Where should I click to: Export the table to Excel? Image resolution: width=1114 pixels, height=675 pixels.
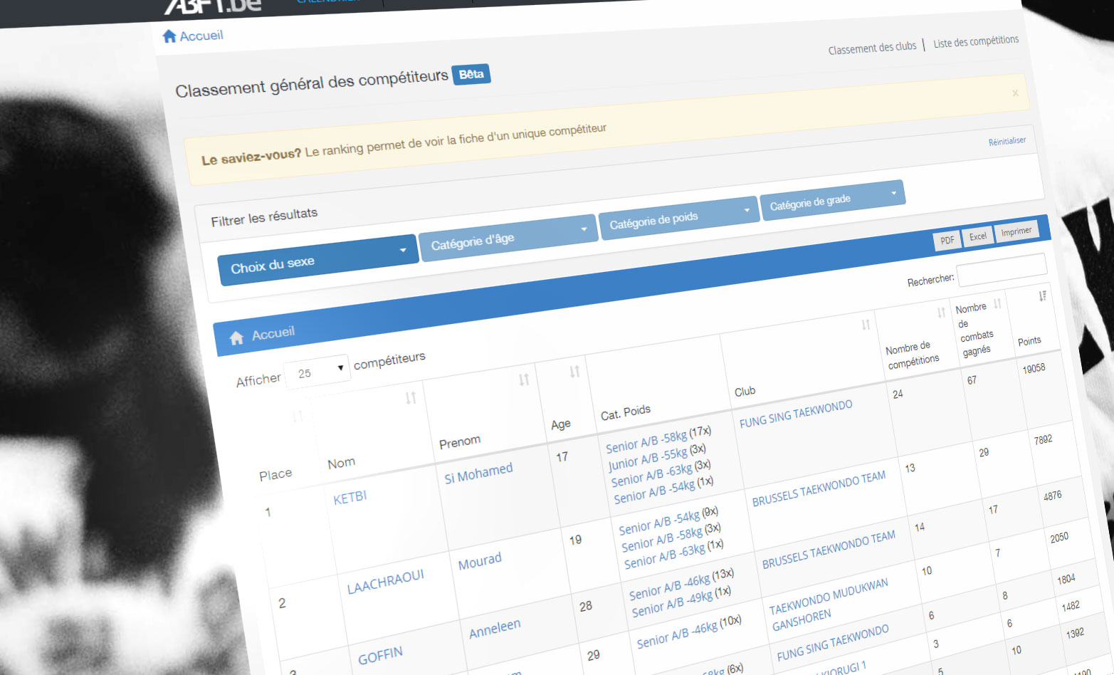click(977, 236)
